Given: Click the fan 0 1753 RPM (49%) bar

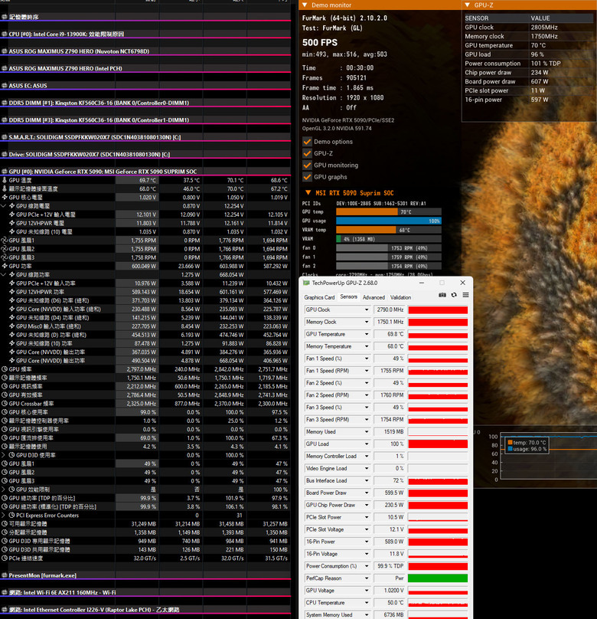Looking at the screenshot, I should 388,248.
